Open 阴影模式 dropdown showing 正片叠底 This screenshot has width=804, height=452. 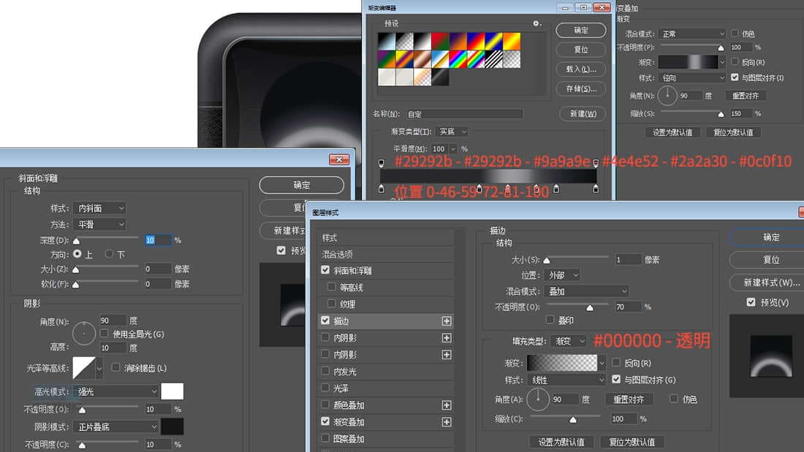pyautogui.click(x=115, y=426)
